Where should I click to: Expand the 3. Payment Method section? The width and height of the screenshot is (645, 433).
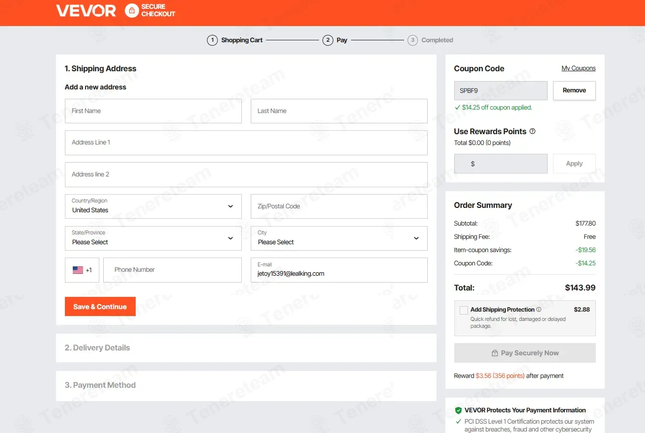click(x=246, y=385)
